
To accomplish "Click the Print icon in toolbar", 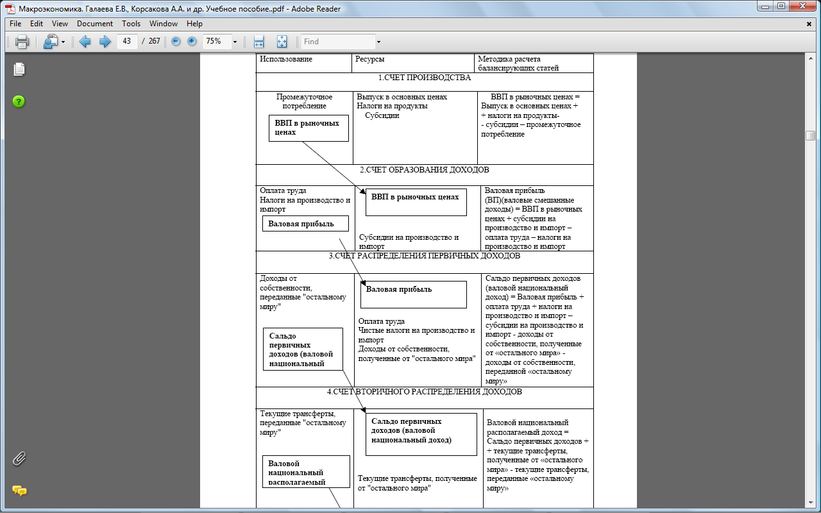I will point(22,42).
